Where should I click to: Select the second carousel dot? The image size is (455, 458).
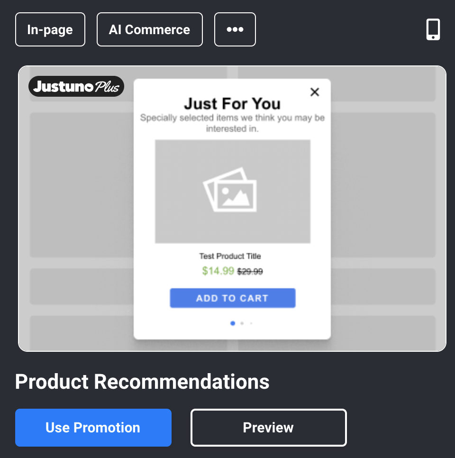tap(242, 323)
